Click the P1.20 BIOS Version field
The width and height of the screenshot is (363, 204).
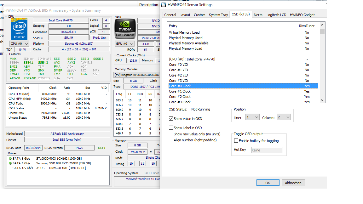click(79, 148)
